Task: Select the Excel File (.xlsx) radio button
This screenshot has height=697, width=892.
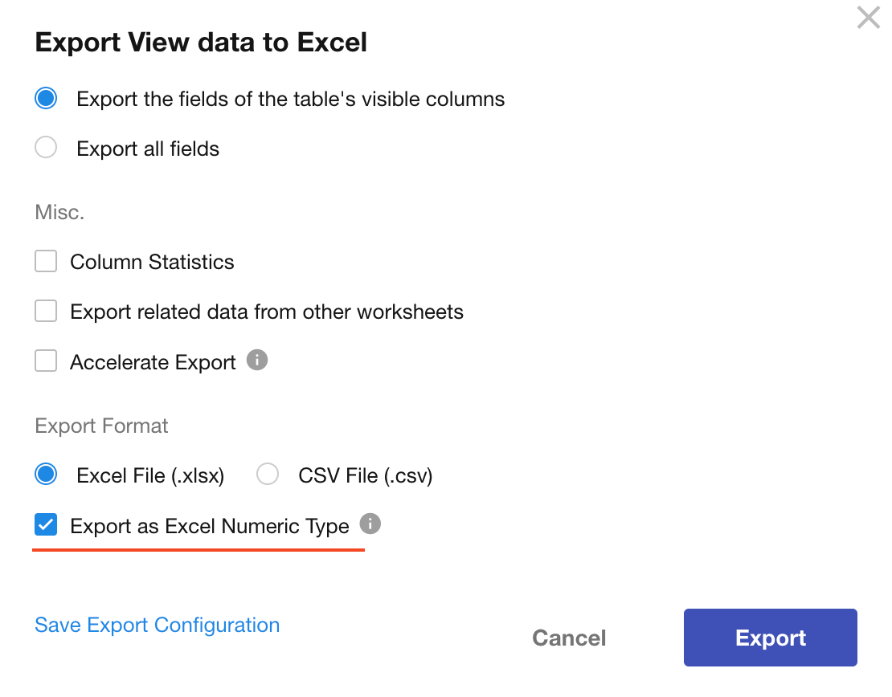Action: (x=46, y=475)
